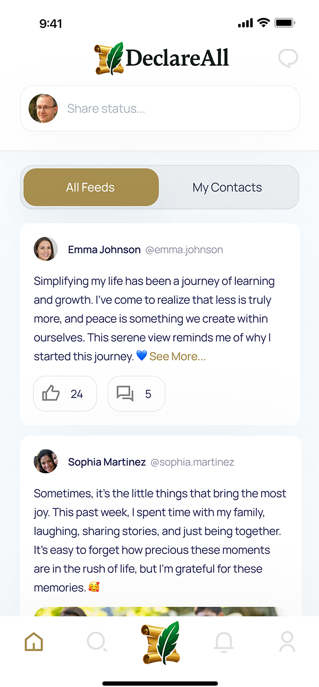Viewport: 319px width, 687px height.
Task: Tap your own avatar beside Share status
Action: [x=43, y=108]
